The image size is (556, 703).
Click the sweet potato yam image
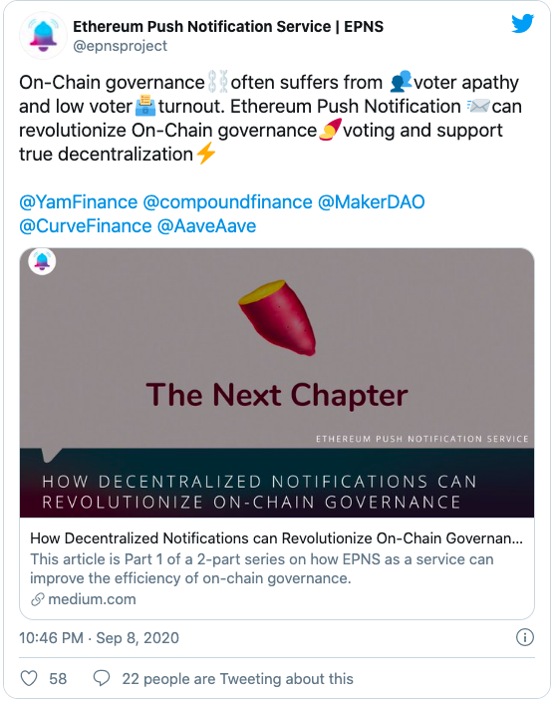(277, 318)
